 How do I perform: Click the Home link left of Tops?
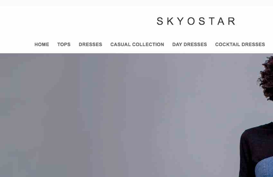pos(42,45)
